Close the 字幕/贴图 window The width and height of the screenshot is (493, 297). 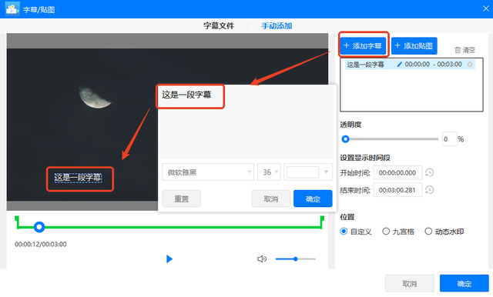coord(486,8)
